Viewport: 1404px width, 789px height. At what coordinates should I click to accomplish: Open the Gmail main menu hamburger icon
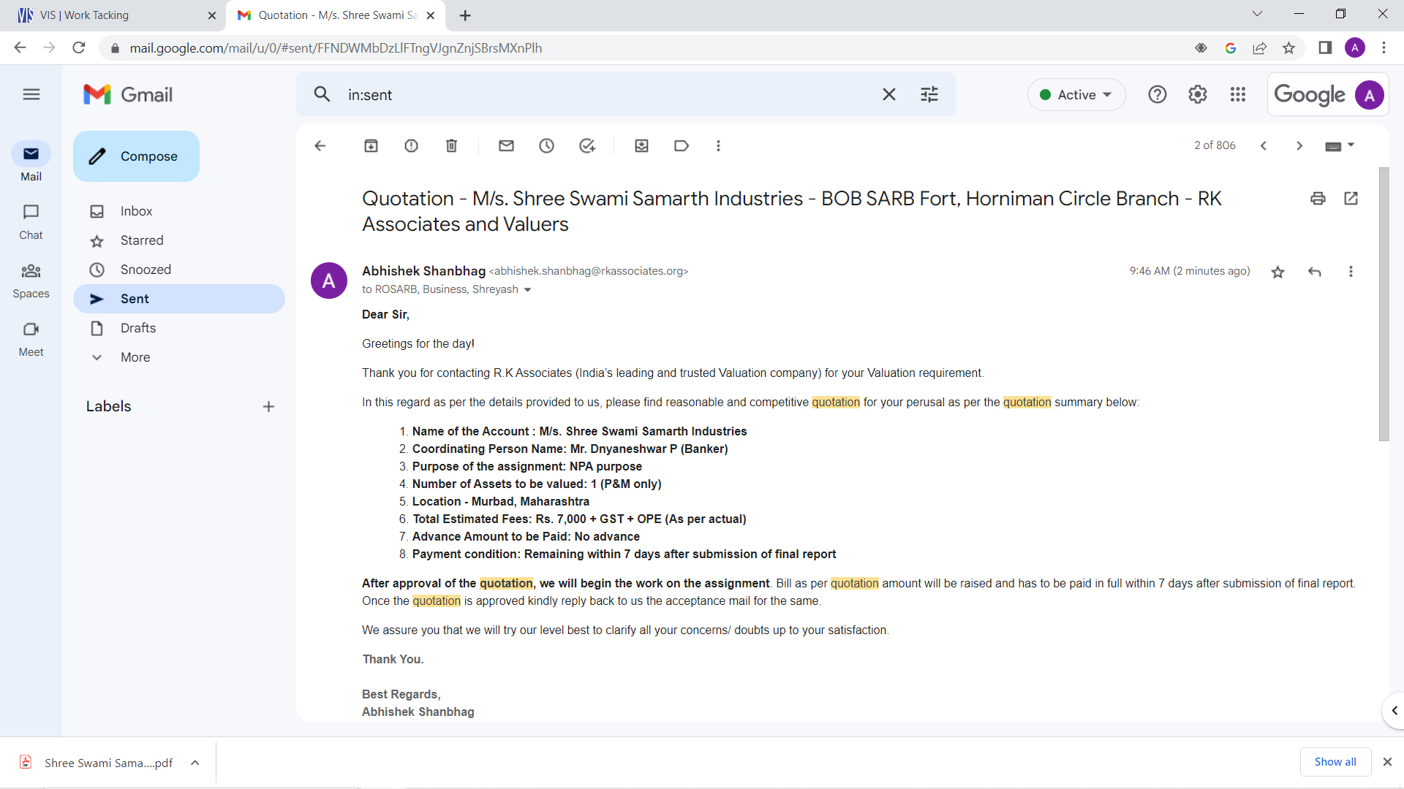31,94
